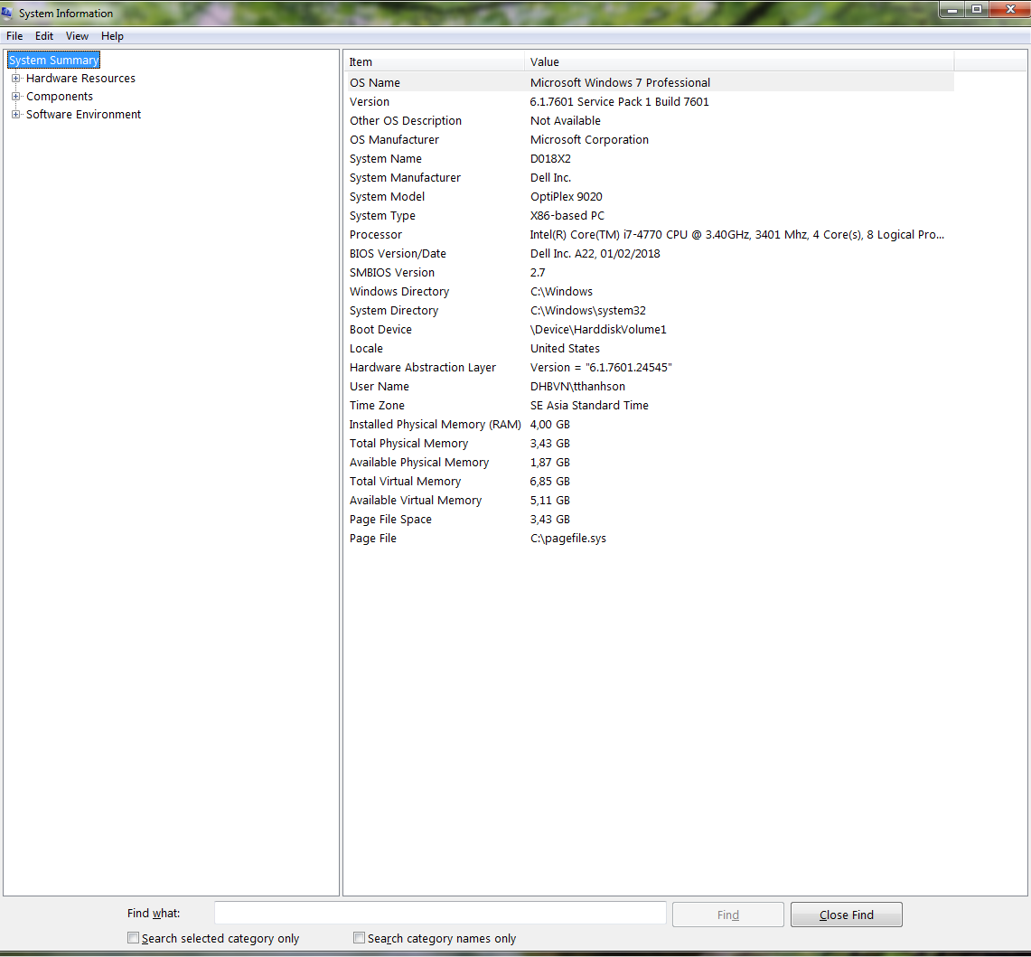Viewport: 1031px width, 957px height.
Task: Click the Intel(R) Core(TM) i7-4770 processor value
Action: 737,235
